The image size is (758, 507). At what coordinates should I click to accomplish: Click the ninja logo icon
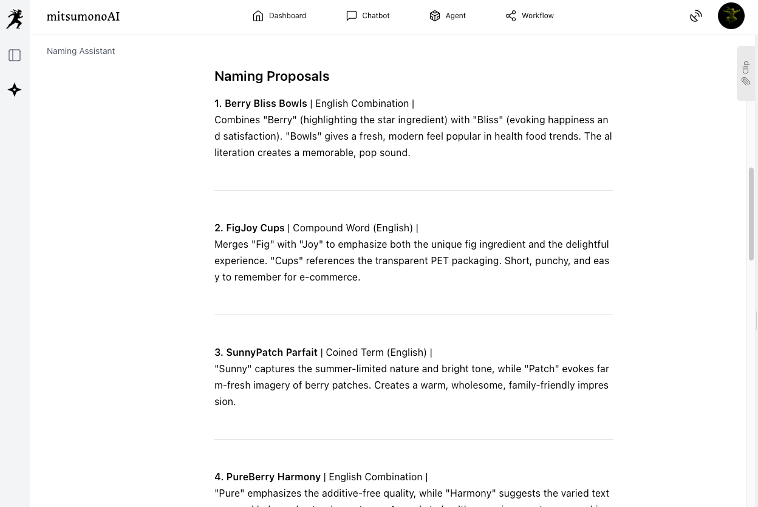[x=15, y=18]
